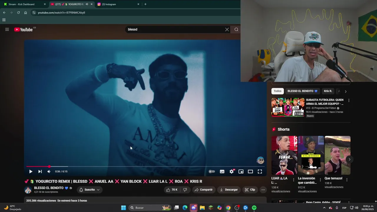The image size is (377, 212).
Task: Select BLESSD EL BENDITO filter chip
Action: point(302,91)
